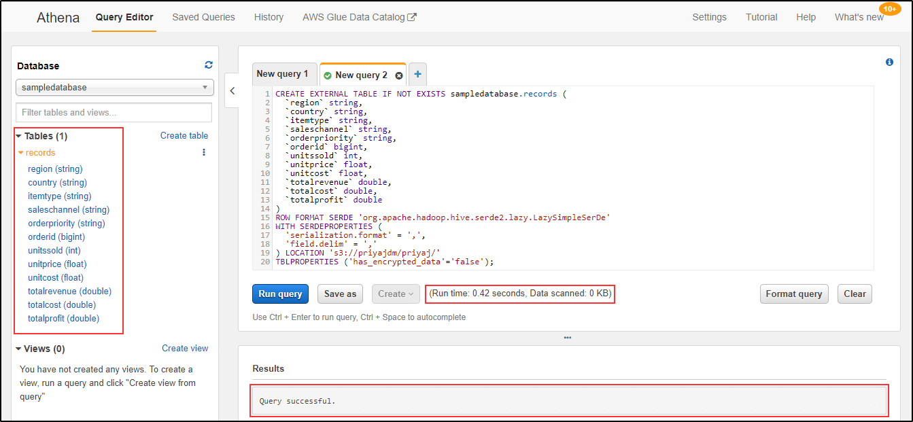Select the totalcost (double) column
The height and width of the screenshot is (422, 913).
[62, 305]
